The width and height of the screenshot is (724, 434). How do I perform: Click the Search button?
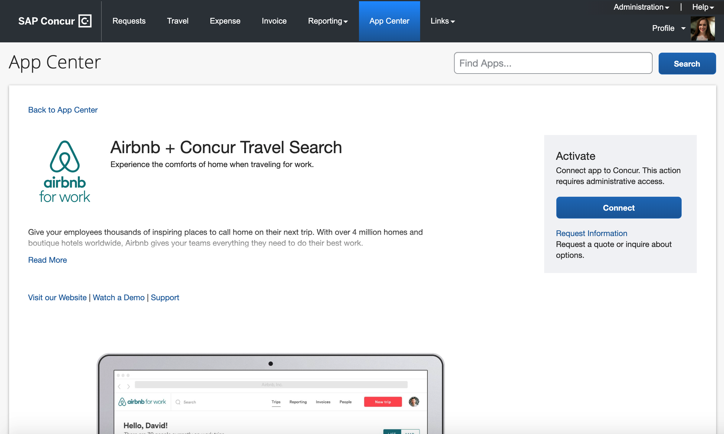(687, 64)
